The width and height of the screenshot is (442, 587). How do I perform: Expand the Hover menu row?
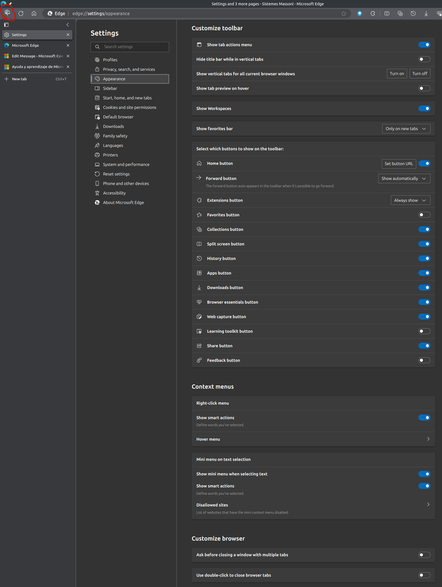(428, 439)
